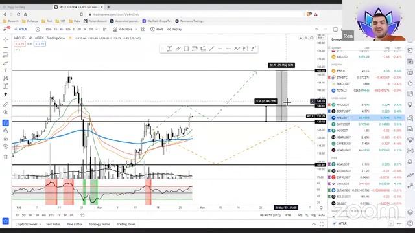Screen dimensions: 415x233
Task: Open the favorites star toolbar button
Action: (6, 221)
